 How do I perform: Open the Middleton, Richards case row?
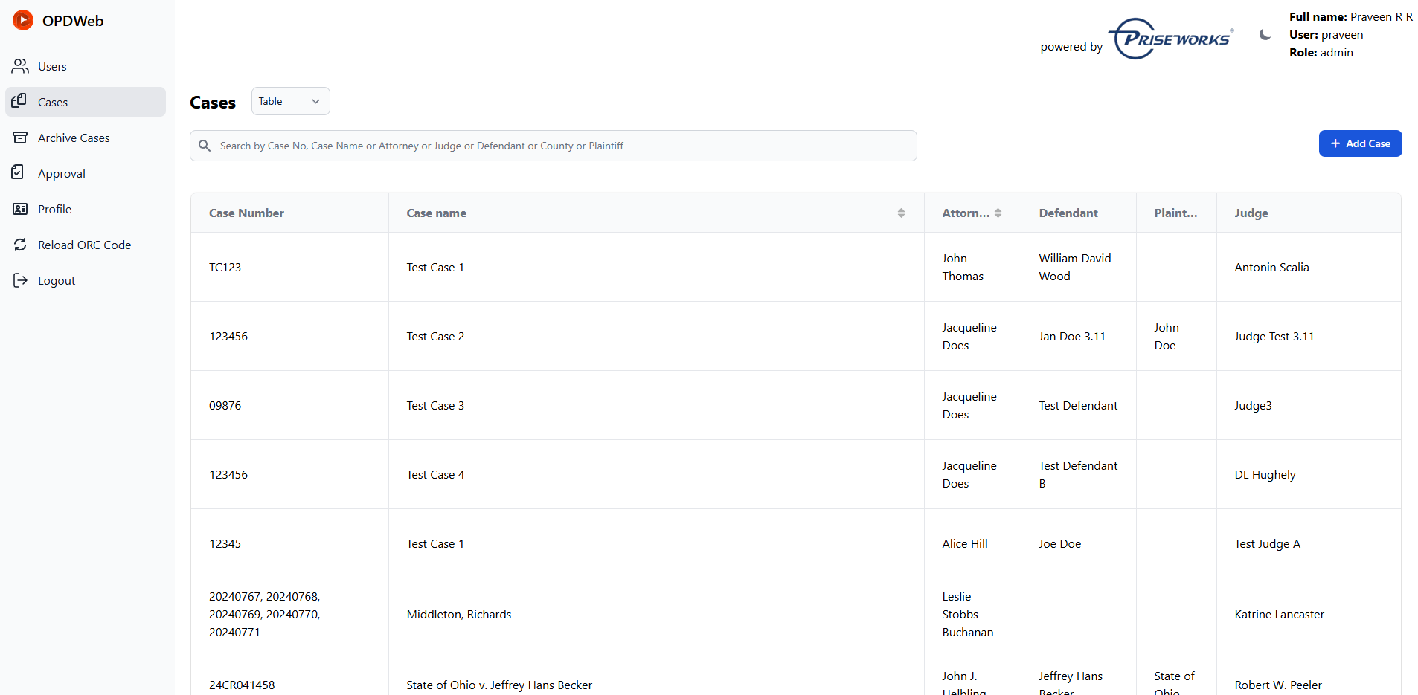coord(458,614)
